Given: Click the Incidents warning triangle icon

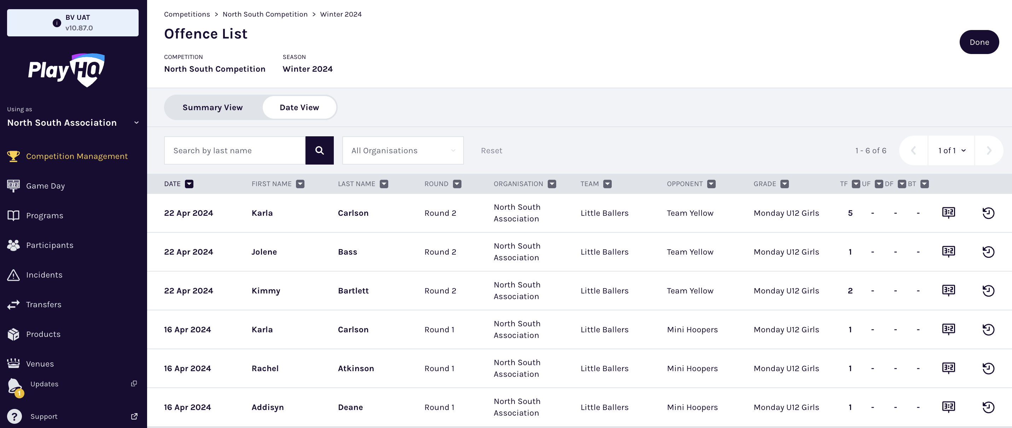Looking at the screenshot, I should [x=13, y=275].
